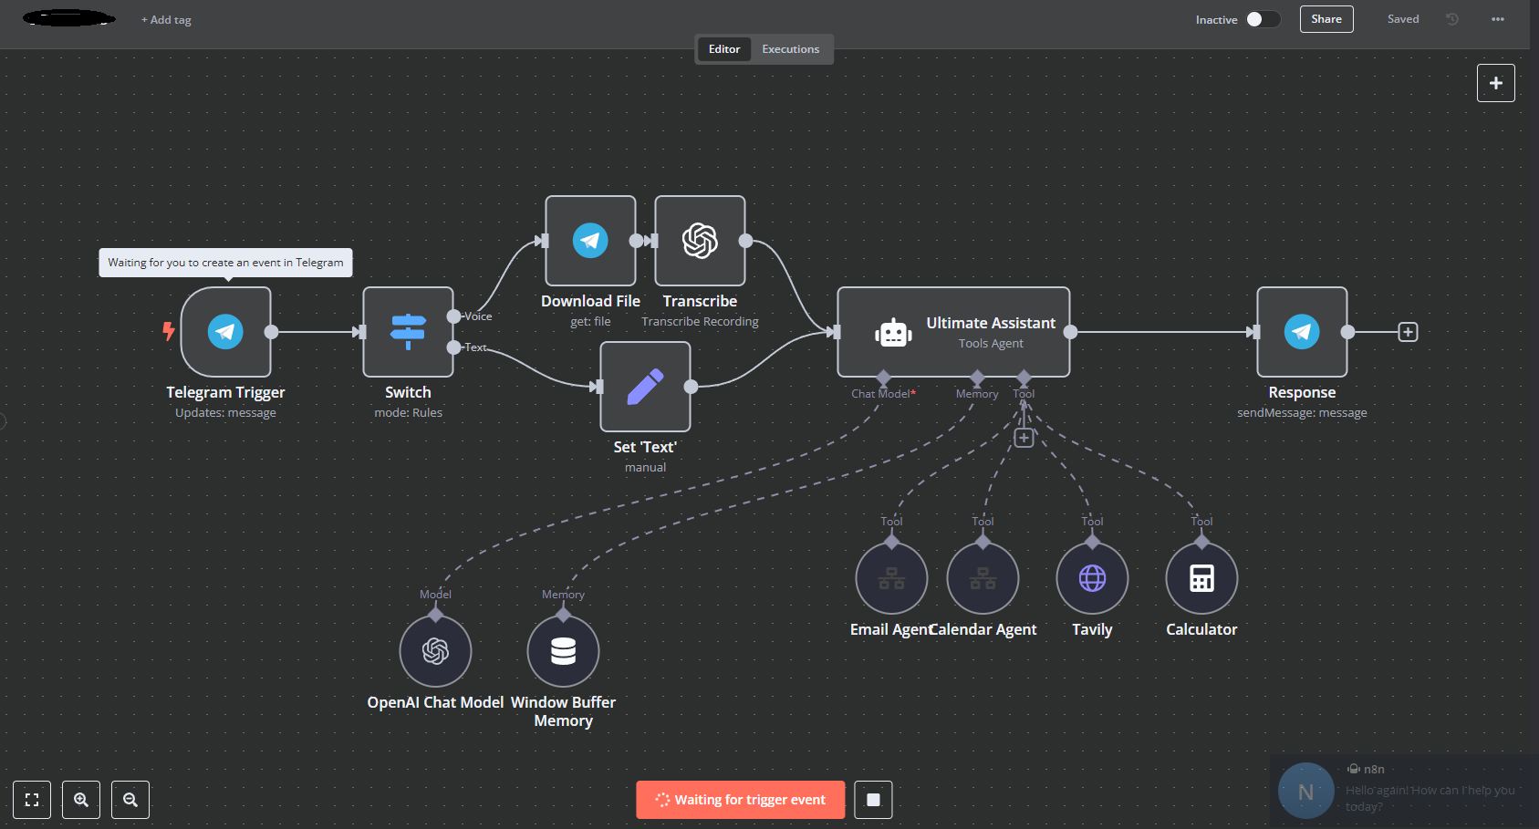Click the 'Waiting for you to create' tooltip
This screenshot has height=829, width=1539.
coord(225,263)
